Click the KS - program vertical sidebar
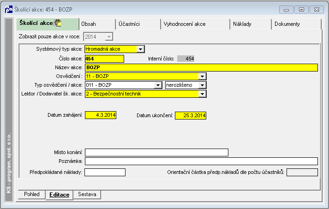329x209 pixels. [x=9, y=110]
